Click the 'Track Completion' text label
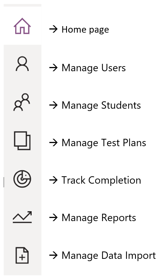Image resolution: width=166 pixels, height=279 pixels. (x=101, y=180)
